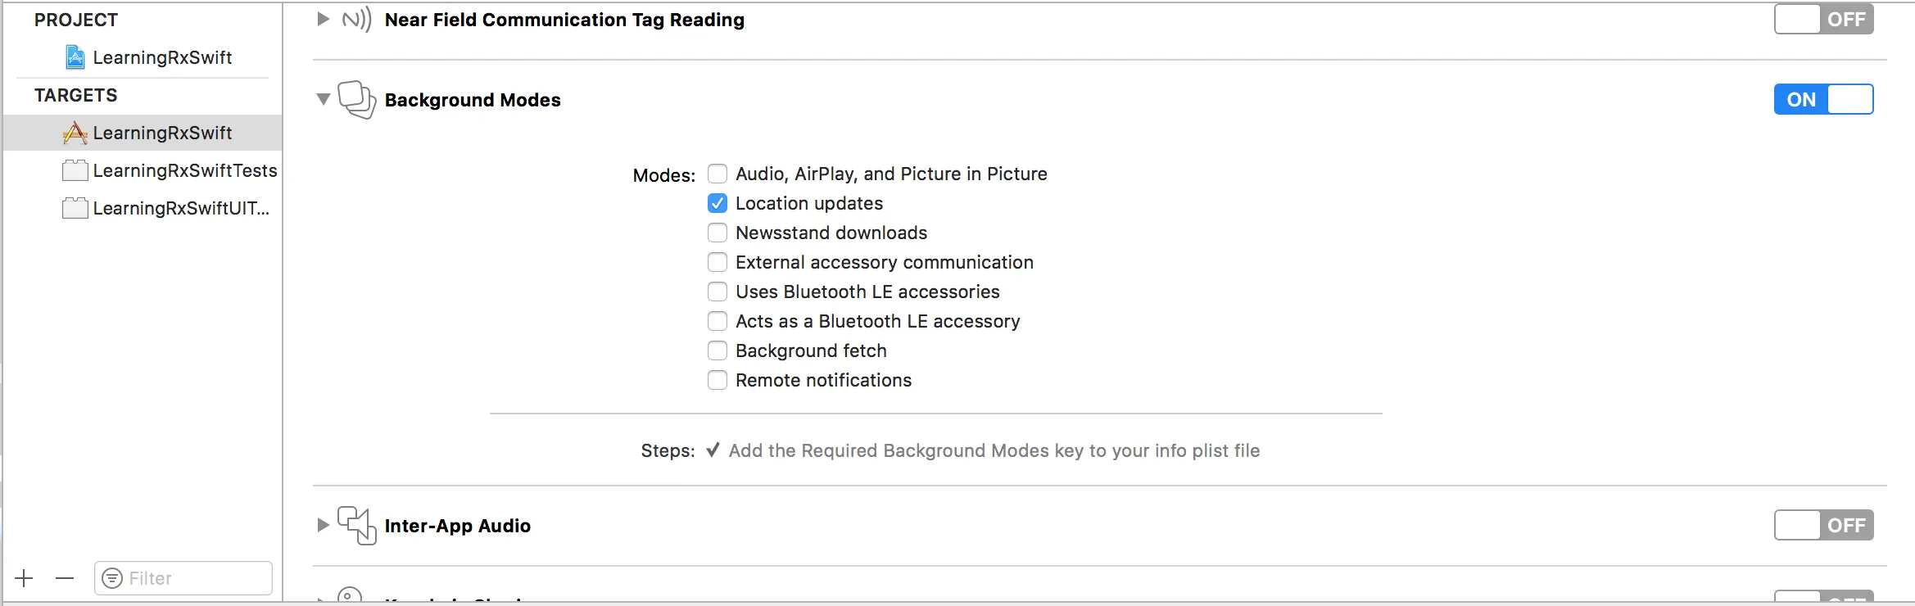The height and width of the screenshot is (606, 1915).
Task: Click the minus icon to remove target
Action: 65,578
